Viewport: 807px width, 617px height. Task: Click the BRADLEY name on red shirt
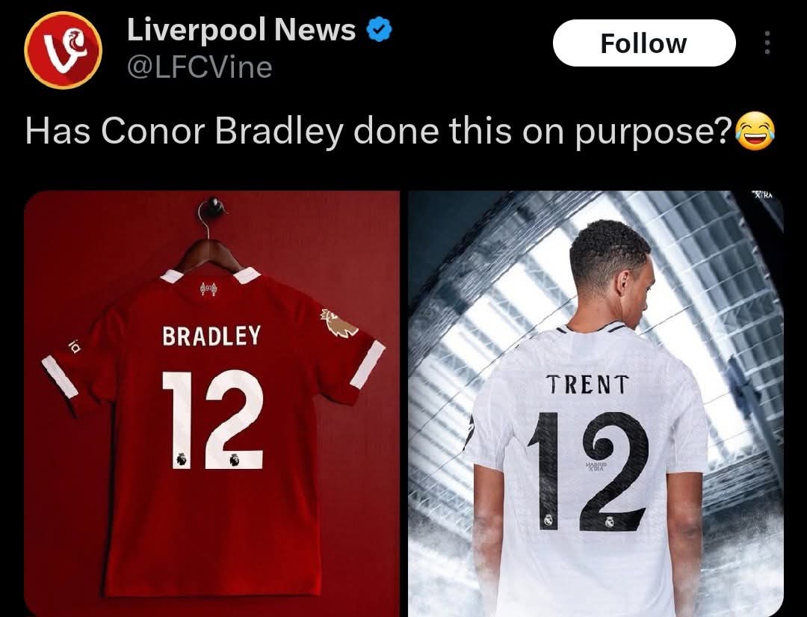pyautogui.click(x=211, y=335)
